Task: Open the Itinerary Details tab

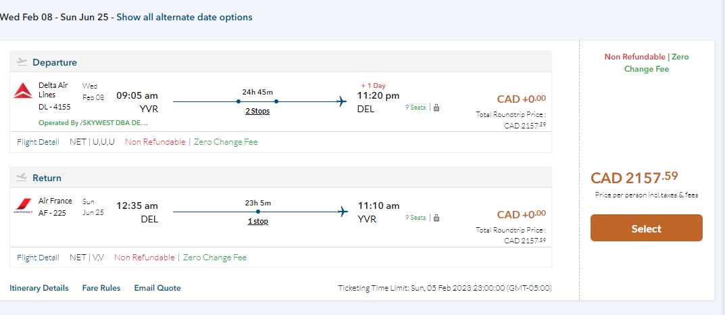Action: [x=39, y=288]
